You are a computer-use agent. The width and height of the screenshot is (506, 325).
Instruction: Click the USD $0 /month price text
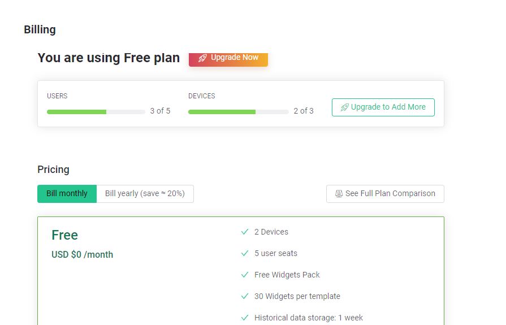[83, 255]
